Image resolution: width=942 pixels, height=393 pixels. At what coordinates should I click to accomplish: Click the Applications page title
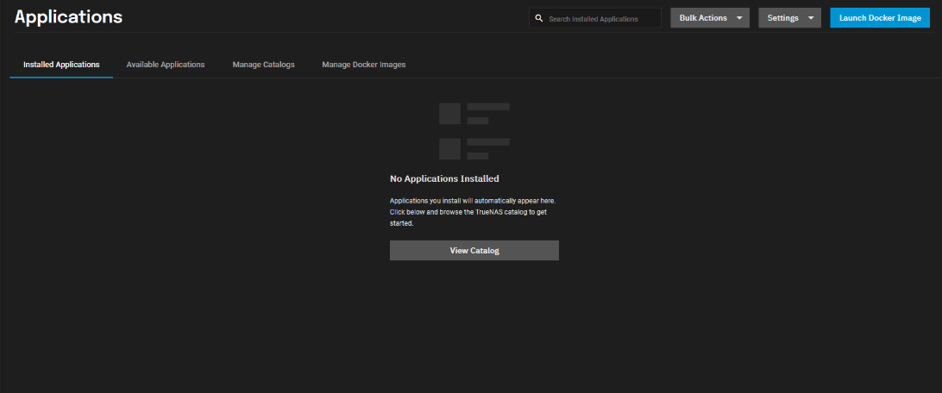[68, 17]
